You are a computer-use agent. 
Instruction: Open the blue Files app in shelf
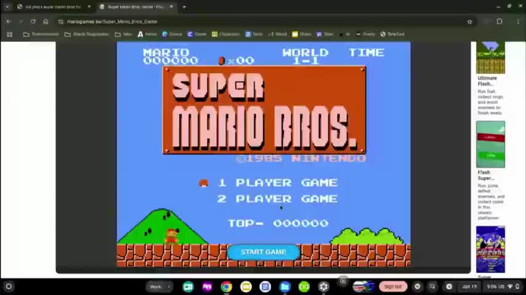pos(285,286)
